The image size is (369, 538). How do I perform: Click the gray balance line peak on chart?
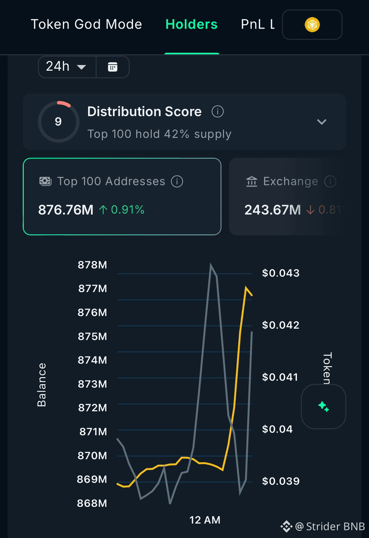pos(210,265)
